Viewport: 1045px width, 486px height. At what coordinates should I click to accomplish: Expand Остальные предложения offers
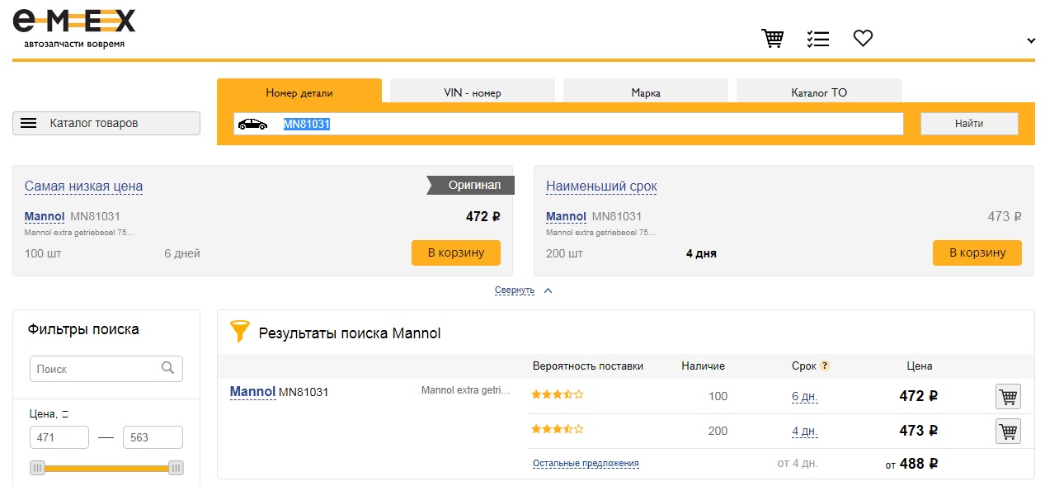click(x=586, y=464)
